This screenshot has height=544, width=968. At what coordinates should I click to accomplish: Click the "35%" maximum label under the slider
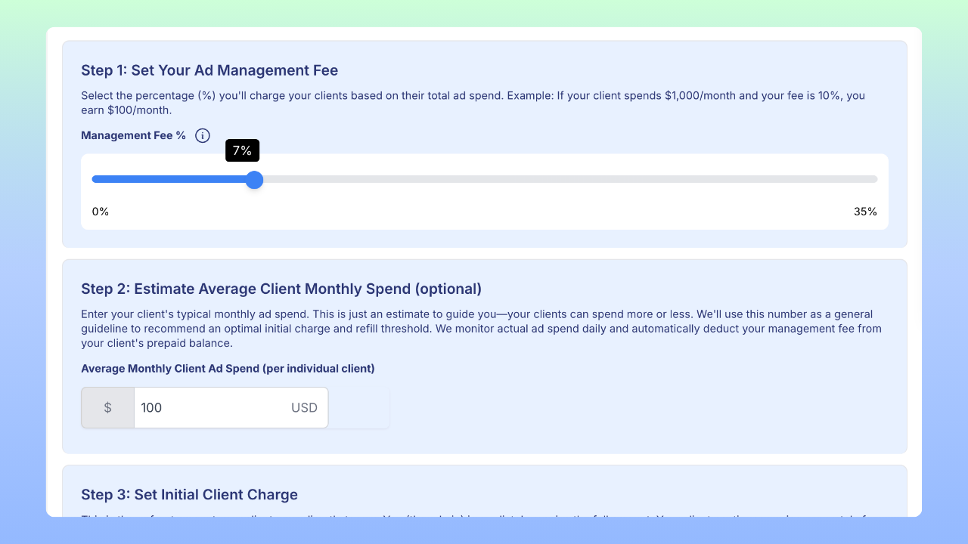point(865,212)
